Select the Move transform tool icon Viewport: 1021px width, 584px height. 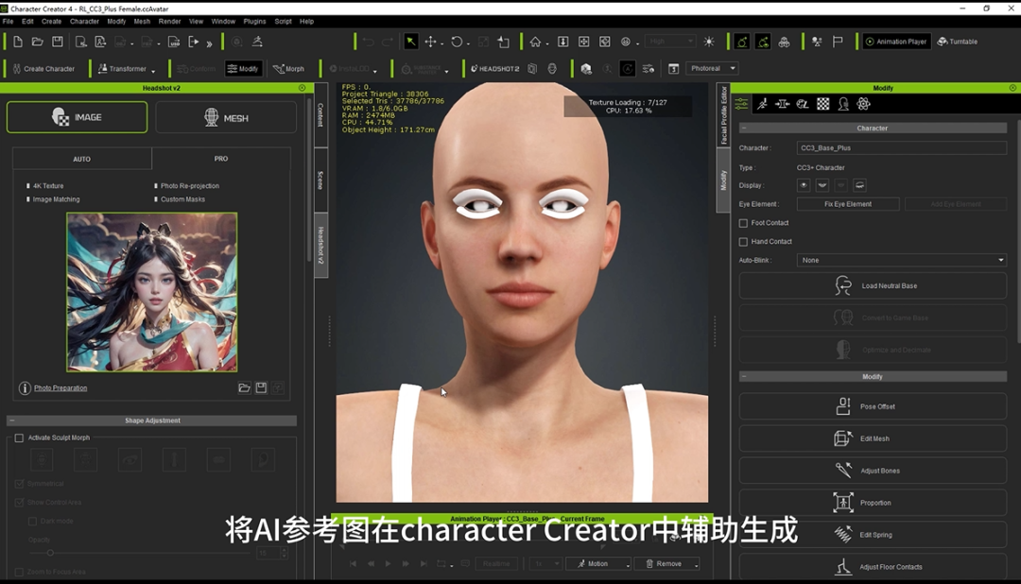tap(430, 42)
